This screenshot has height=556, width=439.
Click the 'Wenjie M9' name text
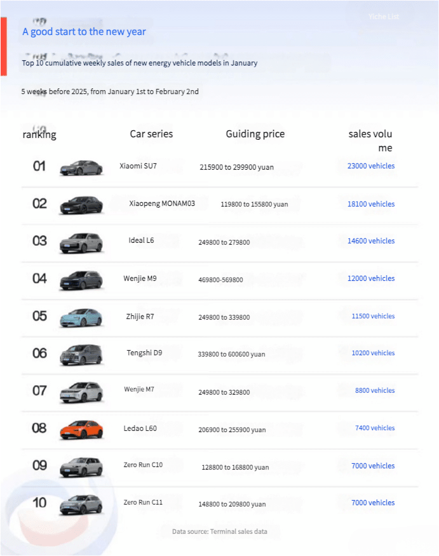tap(140, 278)
